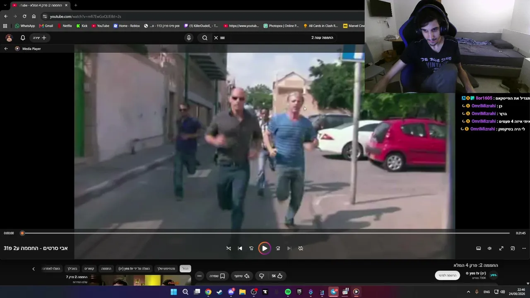The height and width of the screenshot is (298, 530).
Task: Toggle shuffle in the media player
Action: (x=229, y=248)
